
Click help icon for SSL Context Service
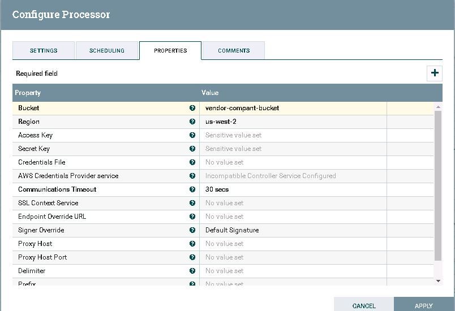tap(192, 203)
